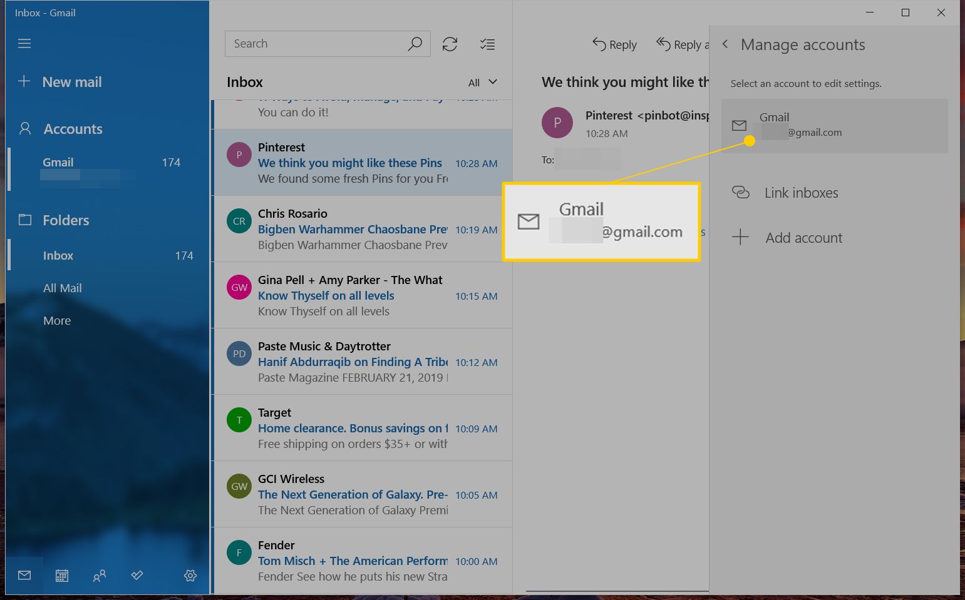
Task: Click the Folders folder icon
Action: point(25,220)
